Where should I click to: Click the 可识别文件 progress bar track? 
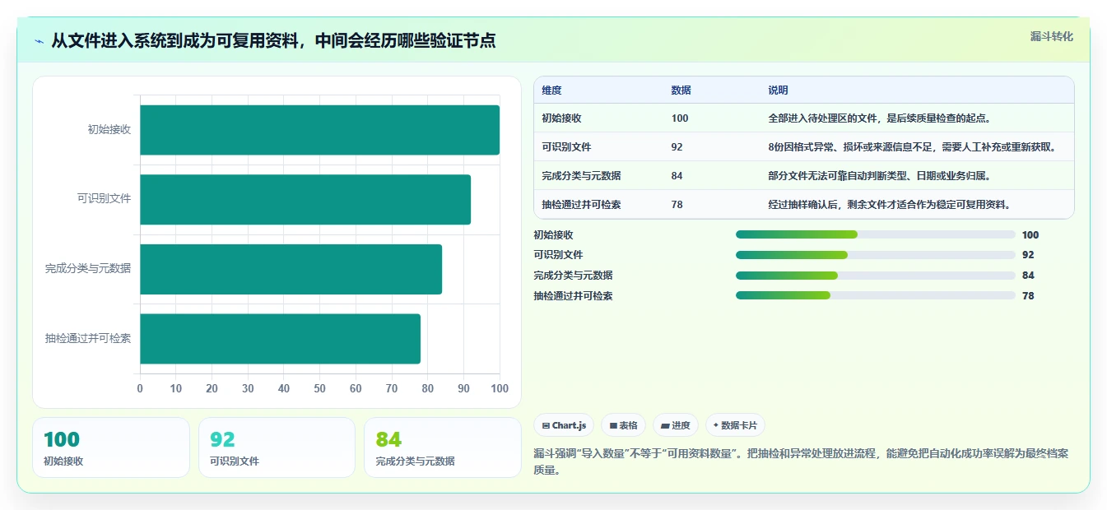click(875, 255)
